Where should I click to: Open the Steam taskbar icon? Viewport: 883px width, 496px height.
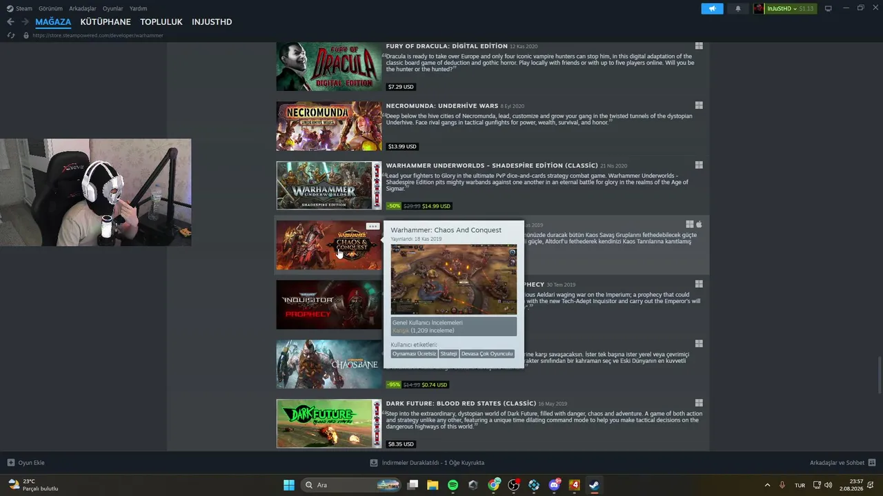[594, 485]
